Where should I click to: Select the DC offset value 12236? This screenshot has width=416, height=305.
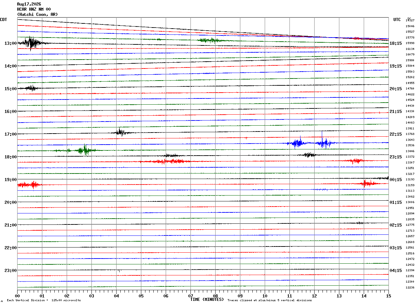[410, 287]
